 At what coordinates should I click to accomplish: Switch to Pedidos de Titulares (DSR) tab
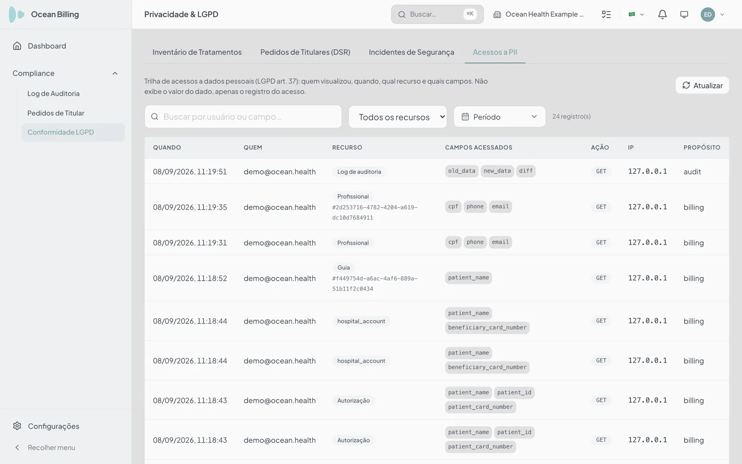pyautogui.click(x=305, y=52)
